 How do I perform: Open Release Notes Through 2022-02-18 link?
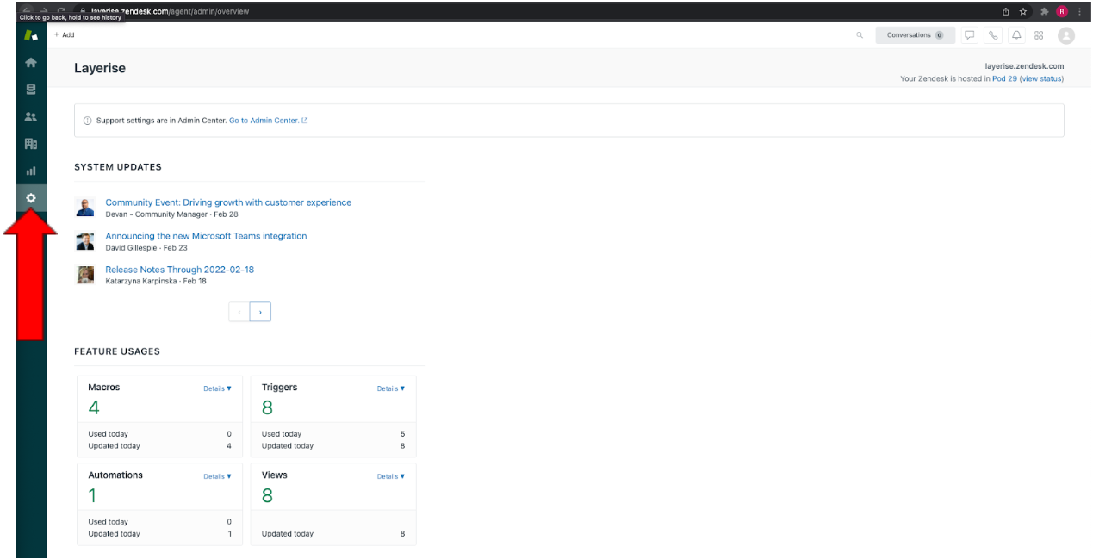179,270
